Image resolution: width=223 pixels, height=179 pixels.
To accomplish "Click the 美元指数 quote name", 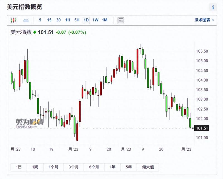I will tap(21, 32).
